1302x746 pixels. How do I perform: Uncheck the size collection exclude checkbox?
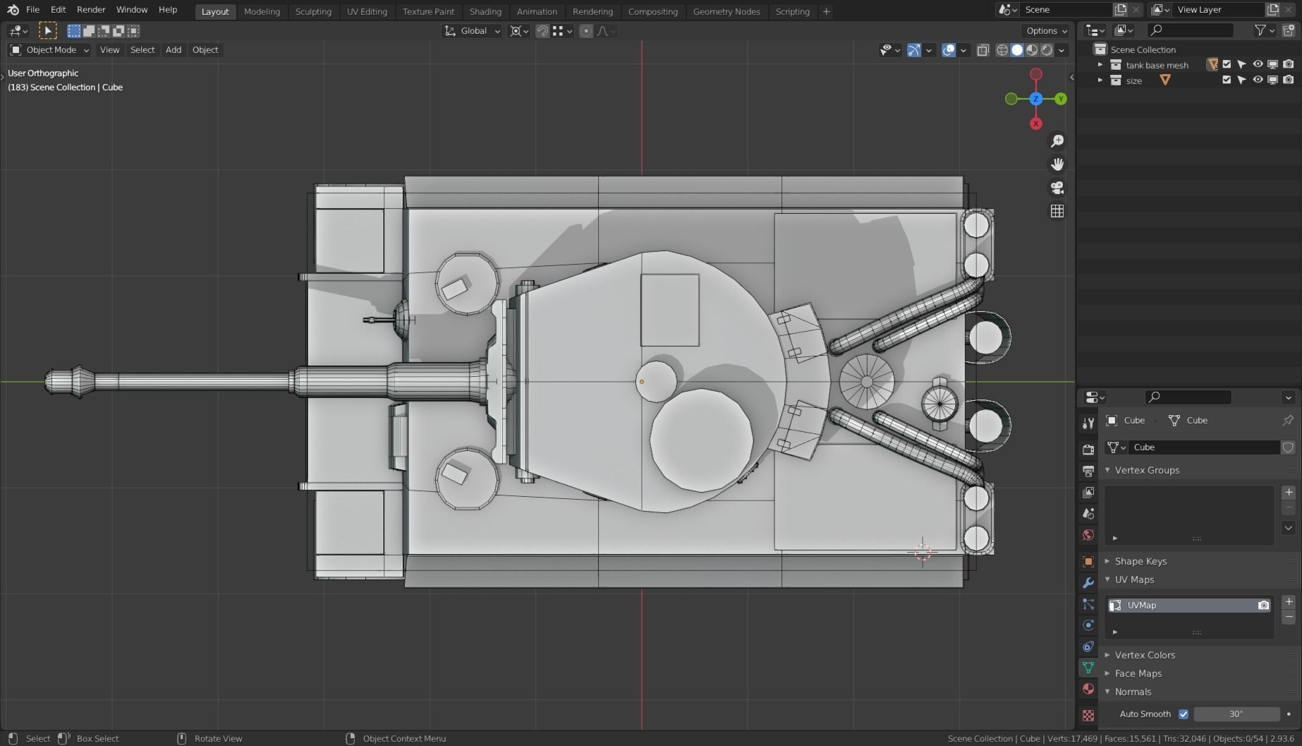click(1227, 80)
